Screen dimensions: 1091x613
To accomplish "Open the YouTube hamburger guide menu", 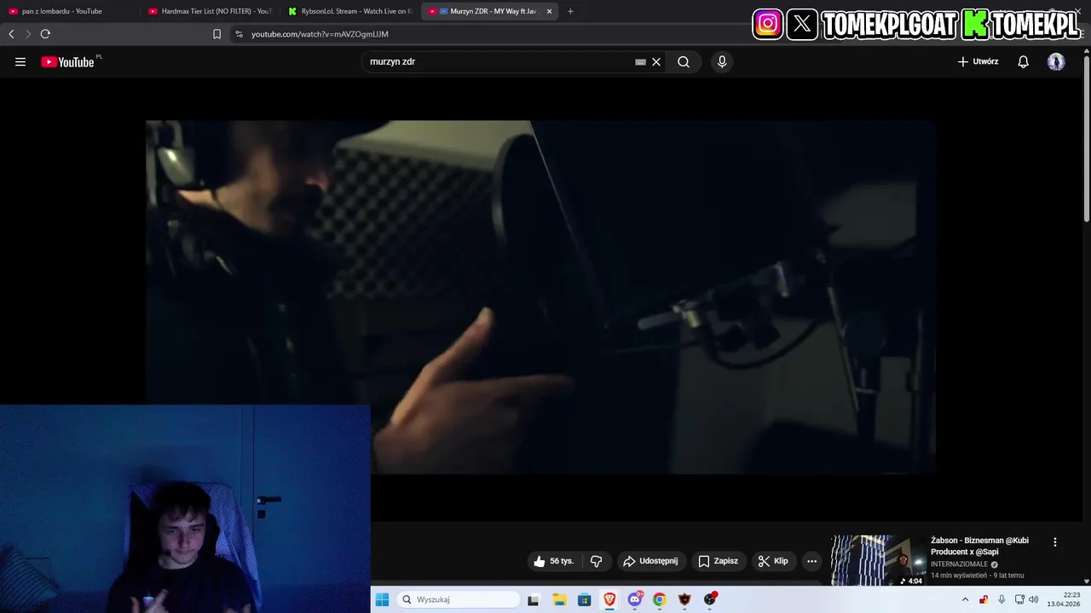I will click(20, 62).
